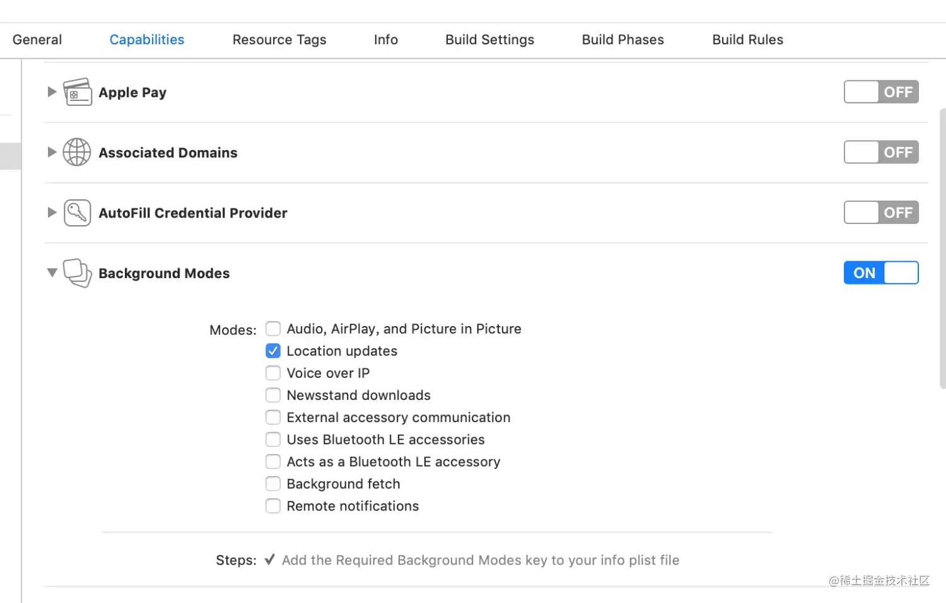Viewport: 946px width, 603px height.
Task: Expand the Associated Domains disclosure triangle
Action: (x=52, y=152)
